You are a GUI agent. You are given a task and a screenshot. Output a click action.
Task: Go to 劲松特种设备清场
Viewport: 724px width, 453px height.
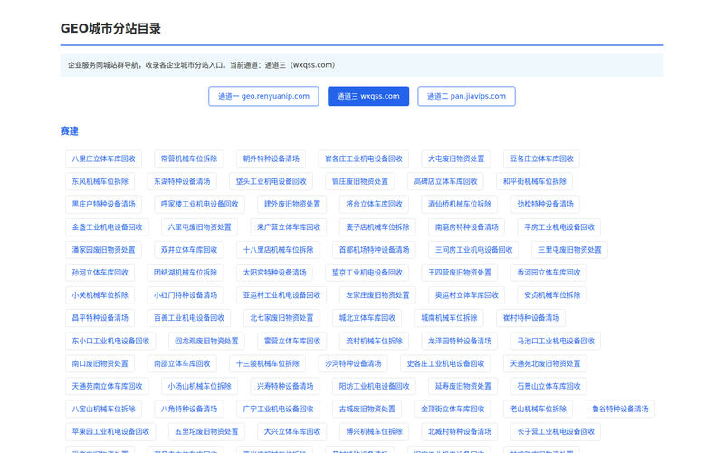pos(545,204)
